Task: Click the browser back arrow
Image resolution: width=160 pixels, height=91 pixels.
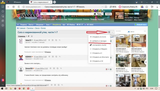Action: 8,7
